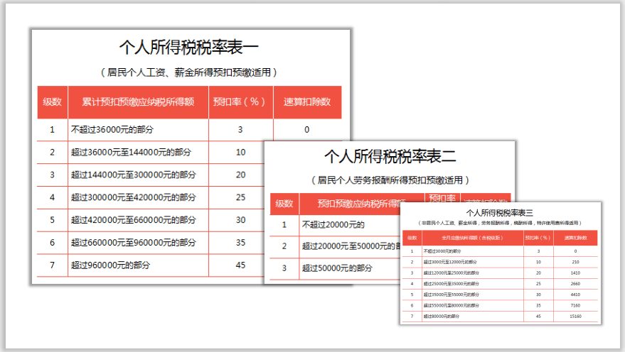Click rate 45 in table one
The image size is (625, 352).
(x=241, y=265)
